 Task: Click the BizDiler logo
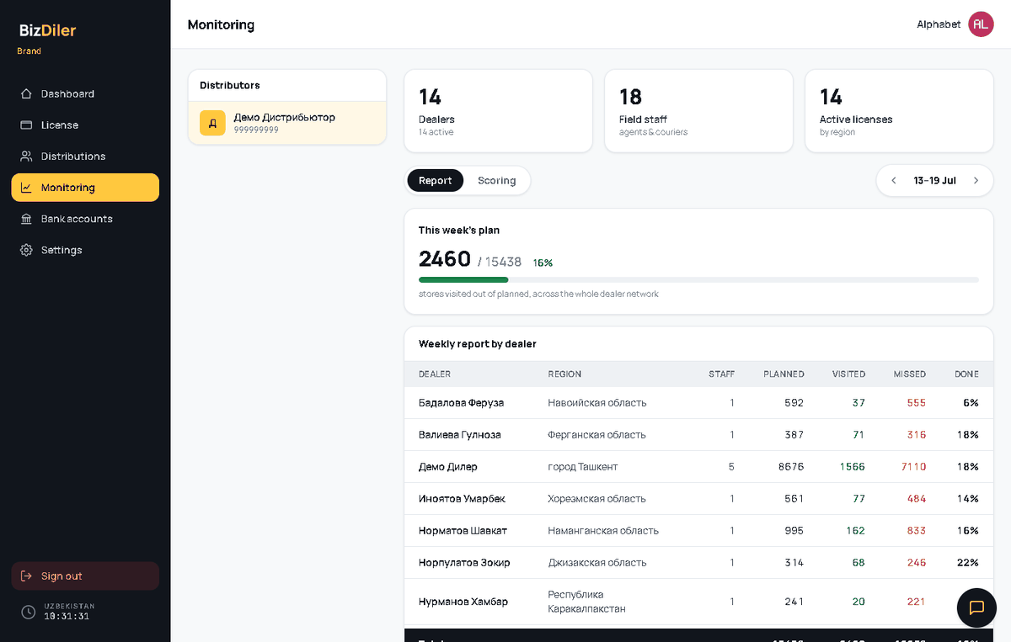tap(48, 30)
